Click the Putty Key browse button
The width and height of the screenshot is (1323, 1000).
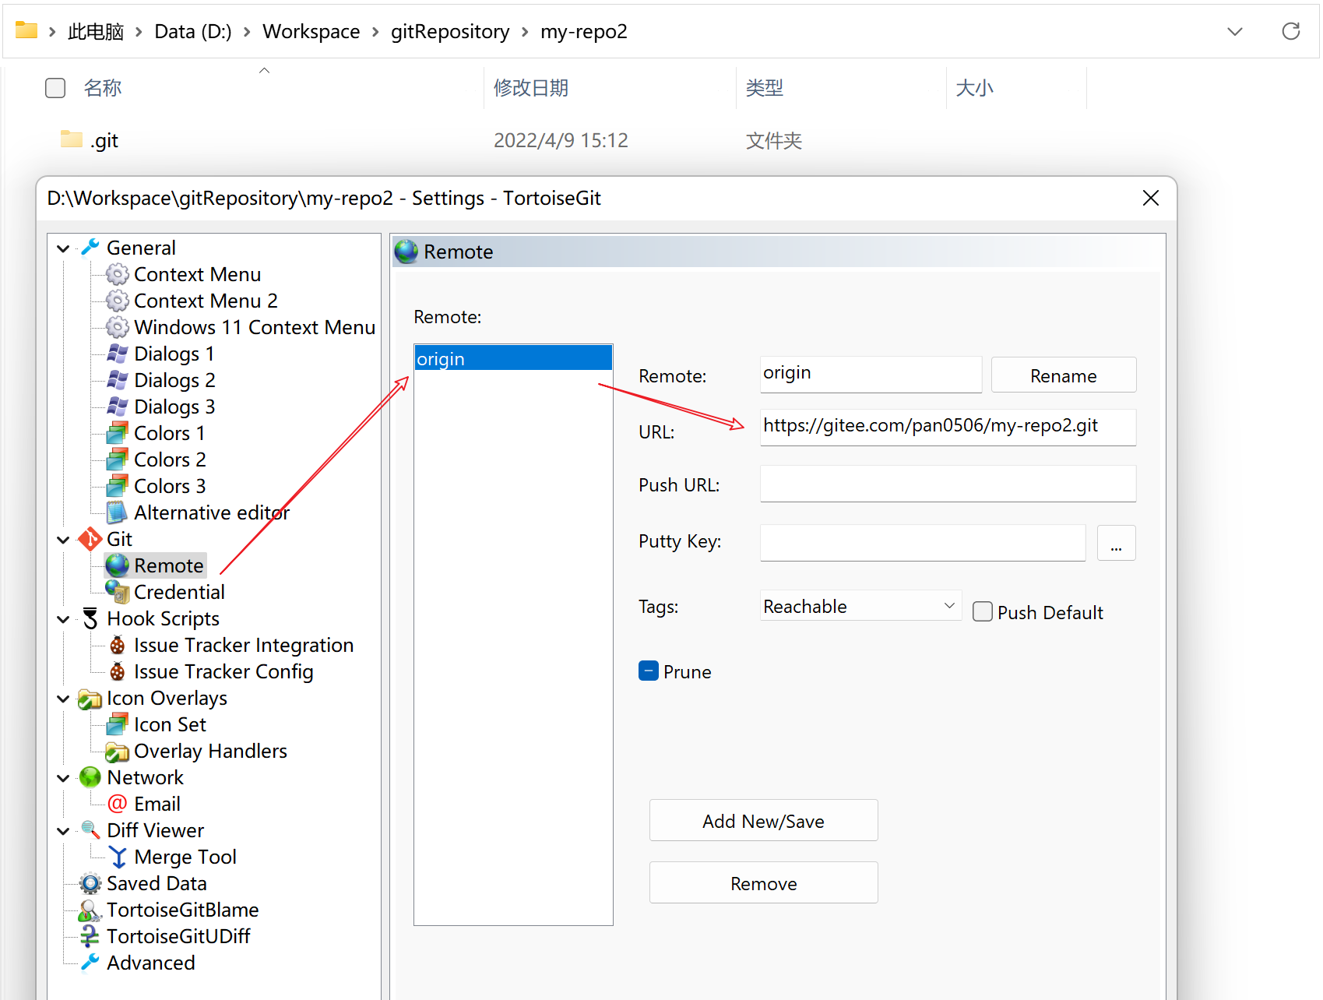click(1115, 543)
